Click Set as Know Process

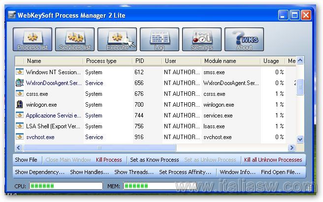tap(154, 160)
